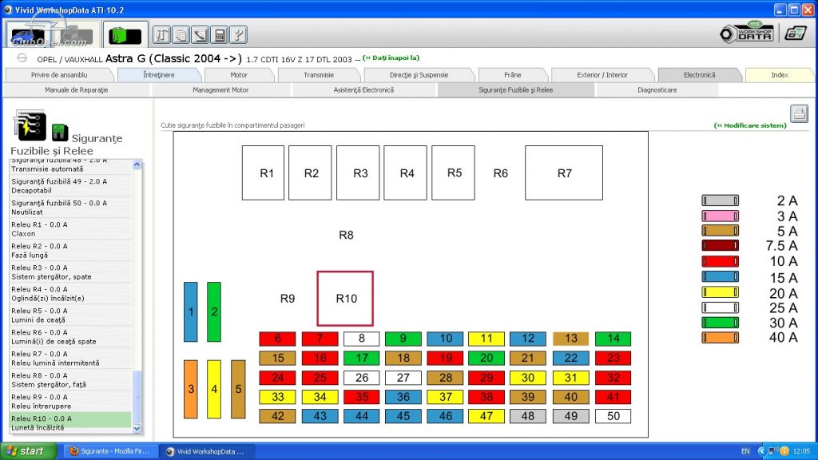This screenshot has height=460, width=818.
Task: Click the yellow fuse 4 in the diagram
Action: tap(214, 389)
